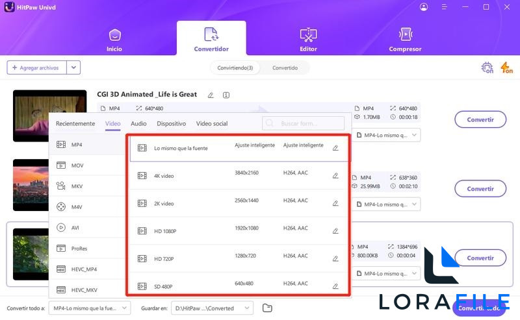
Task: Toggle hardware acceleration chip icon
Action: [x=487, y=68]
